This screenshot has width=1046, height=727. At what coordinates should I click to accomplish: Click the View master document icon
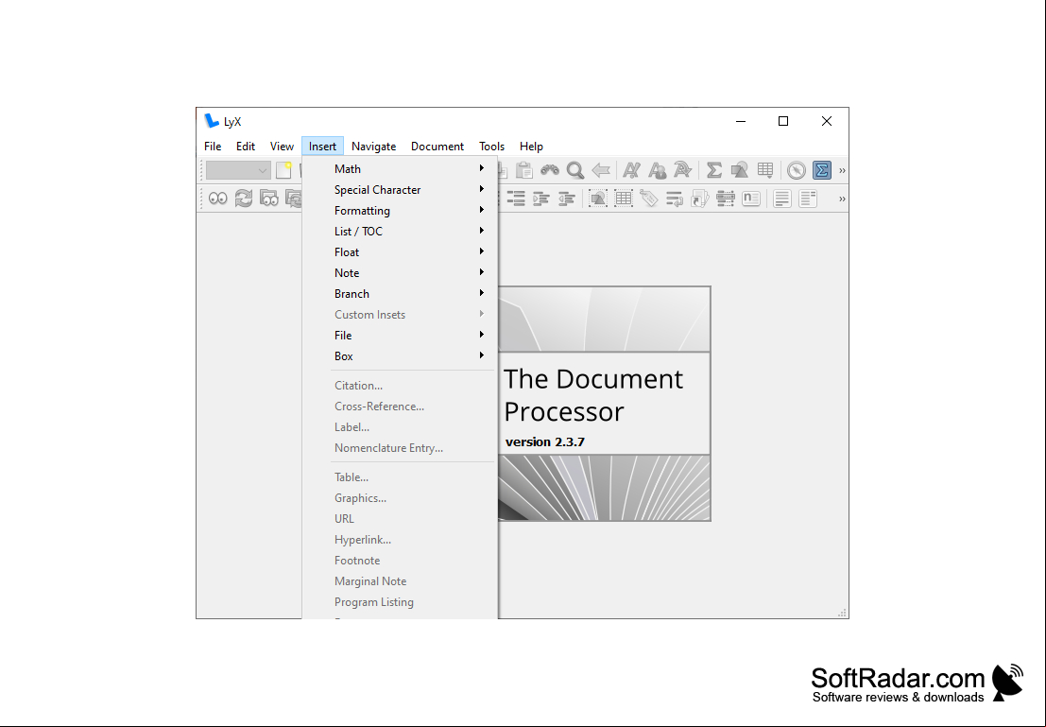(x=269, y=199)
